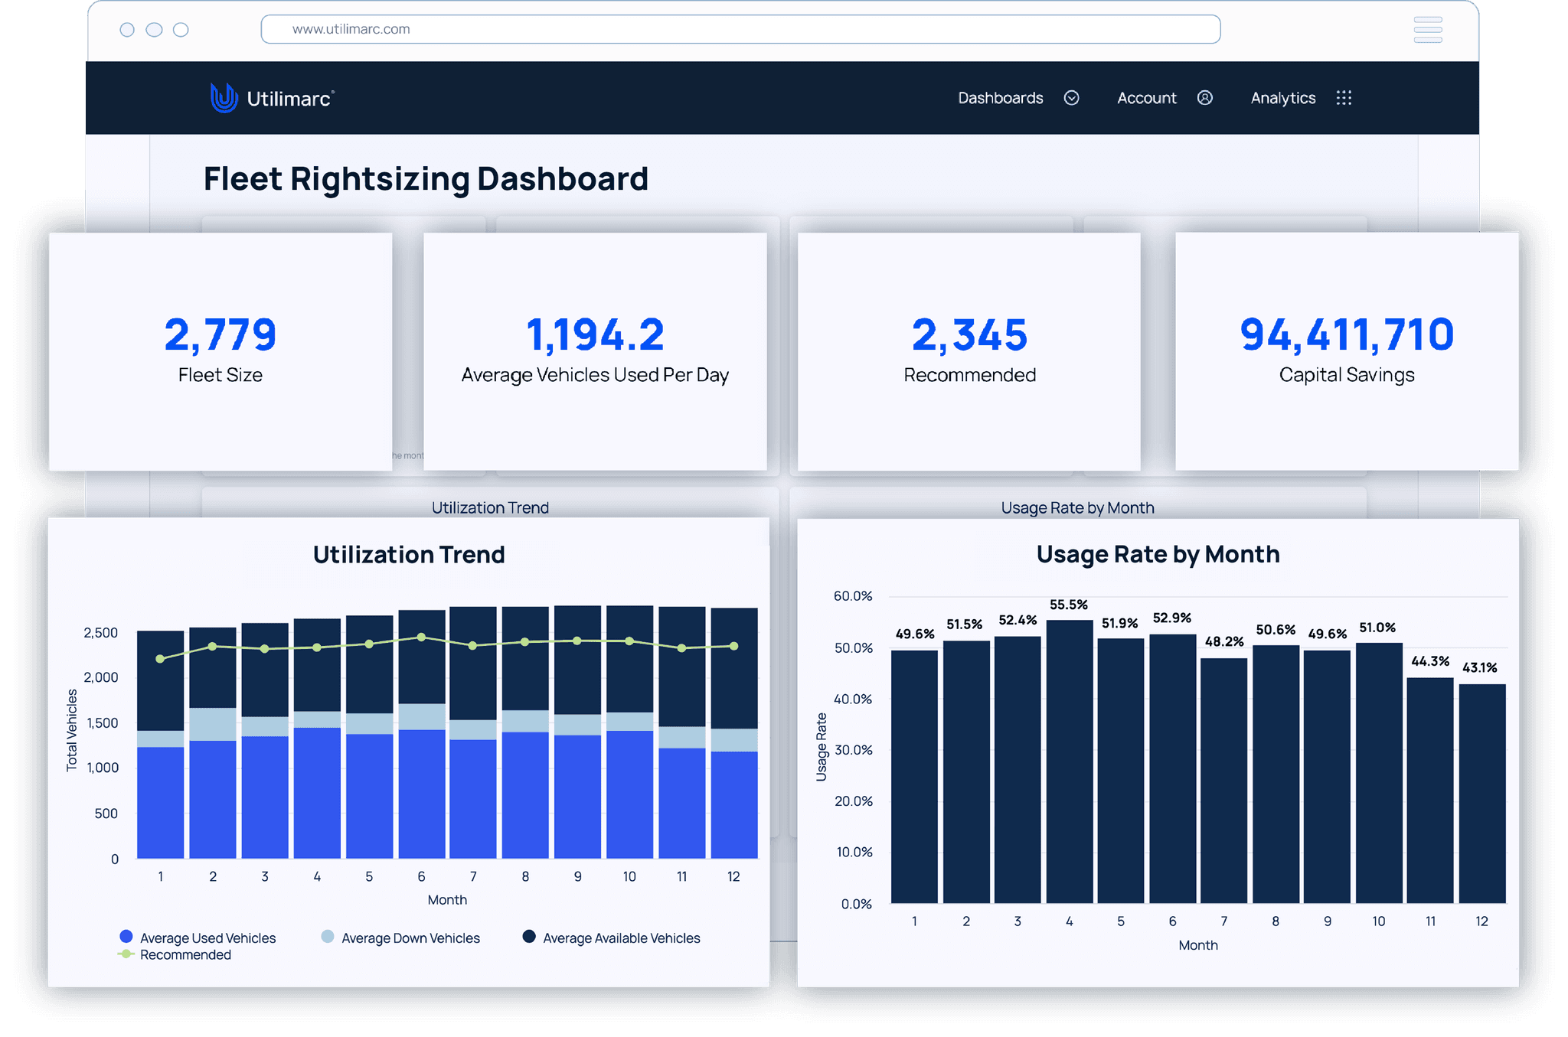1568x1037 pixels.
Task: Click the 55.5% bar for month 4
Action: tap(1069, 761)
